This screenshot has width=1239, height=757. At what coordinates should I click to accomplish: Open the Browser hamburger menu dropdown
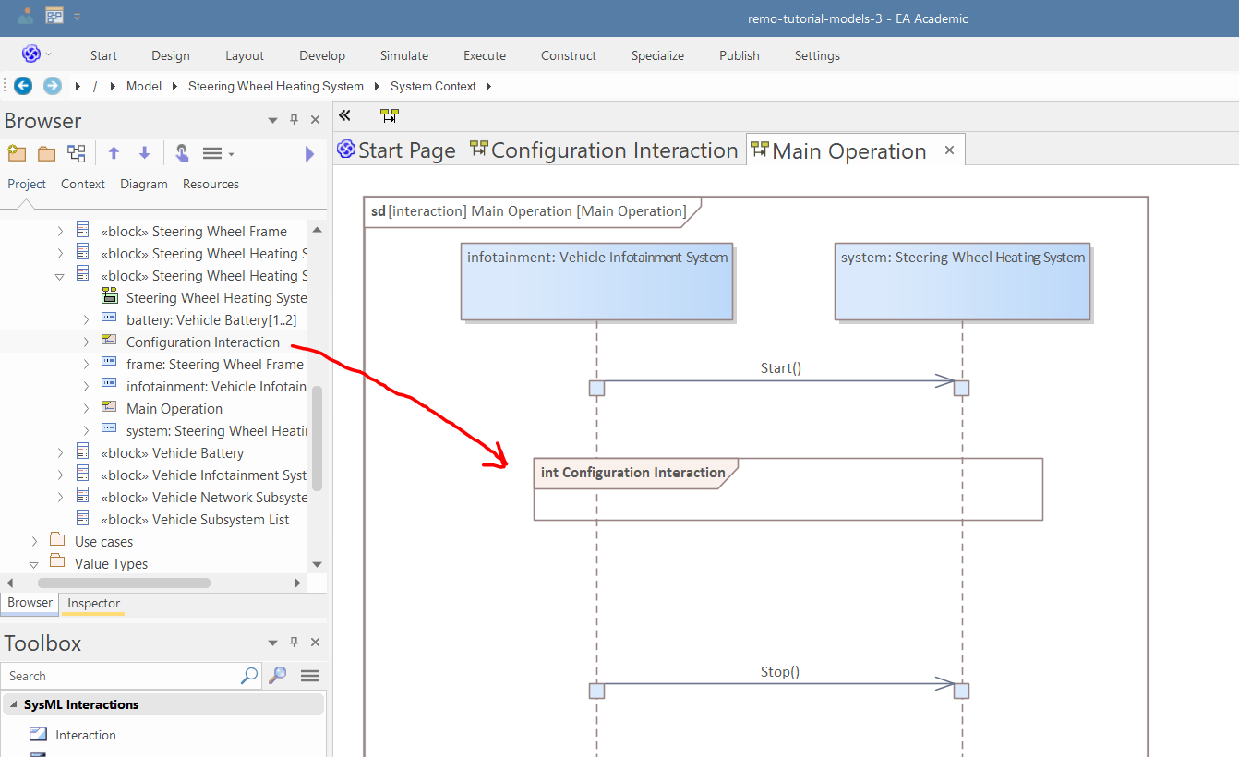pos(217,153)
